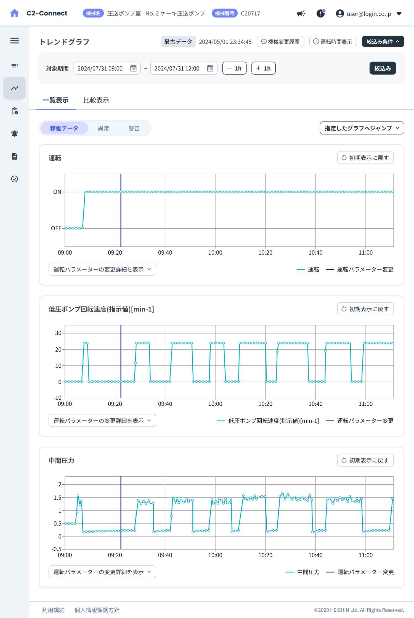Open the alarm bell icon in sidebar

click(x=14, y=133)
